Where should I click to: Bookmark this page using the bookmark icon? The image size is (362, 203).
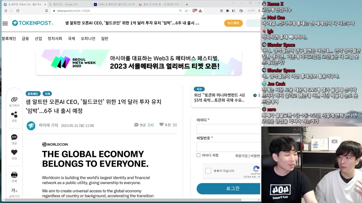[x=47, y=11]
